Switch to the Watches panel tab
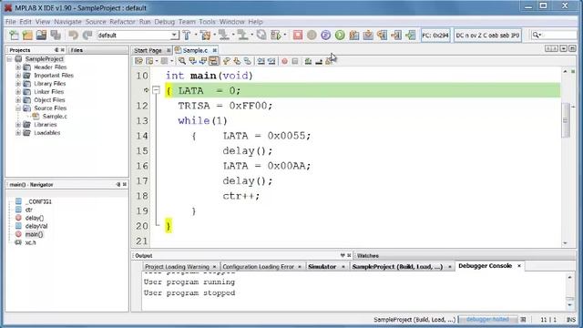 click(x=368, y=256)
